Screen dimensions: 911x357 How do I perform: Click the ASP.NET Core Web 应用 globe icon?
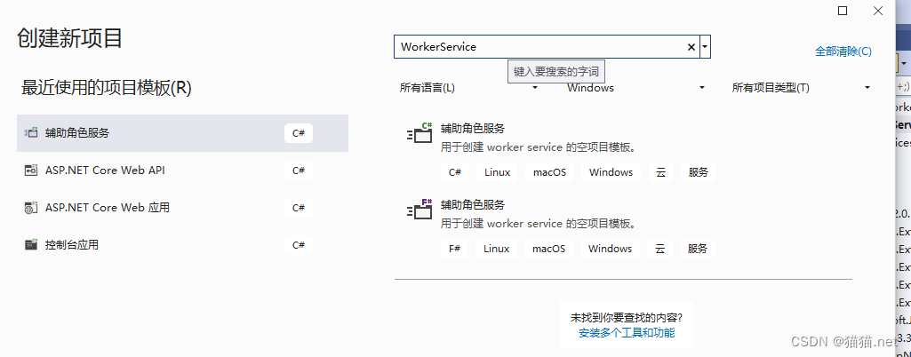[x=31, y=208]
